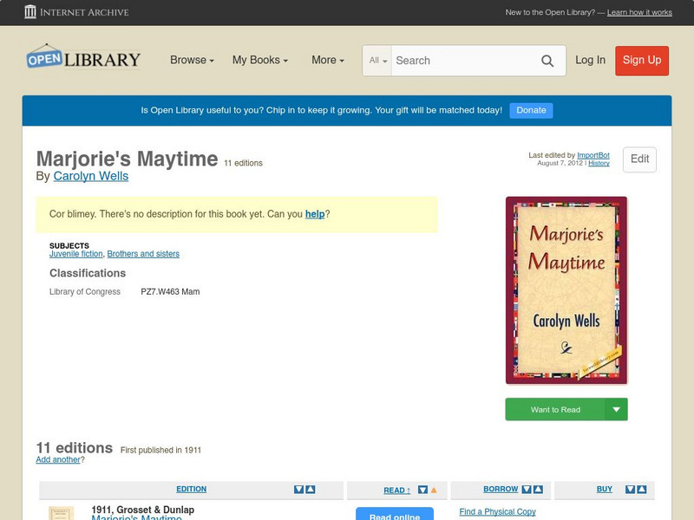
Task: Sort the Read column with its down arrow
Action: 422,489
